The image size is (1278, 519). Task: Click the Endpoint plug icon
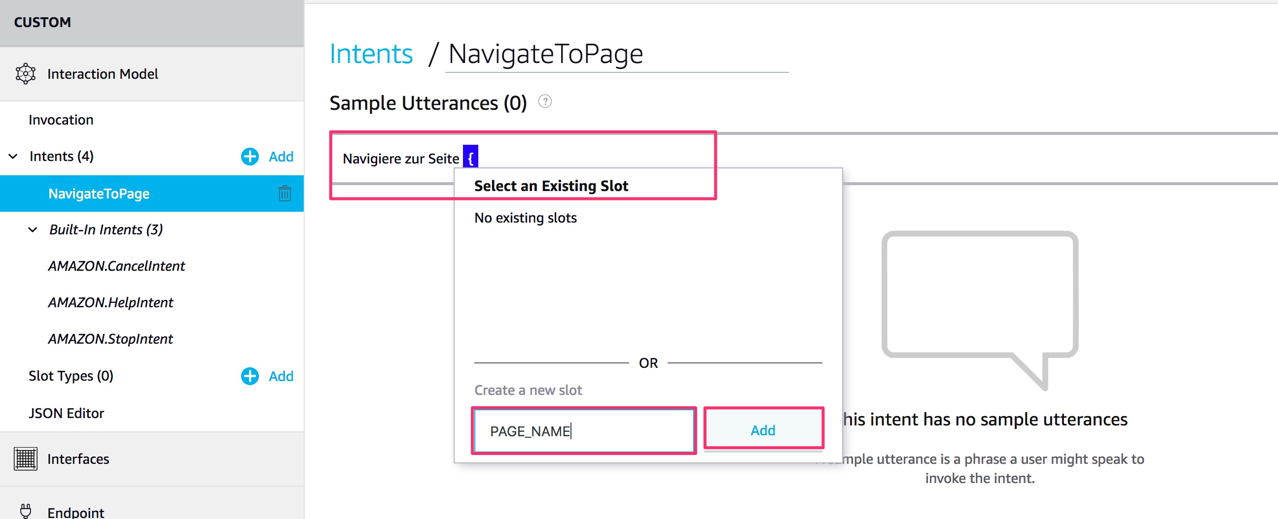pyautogui.click(x=25, y=511)
